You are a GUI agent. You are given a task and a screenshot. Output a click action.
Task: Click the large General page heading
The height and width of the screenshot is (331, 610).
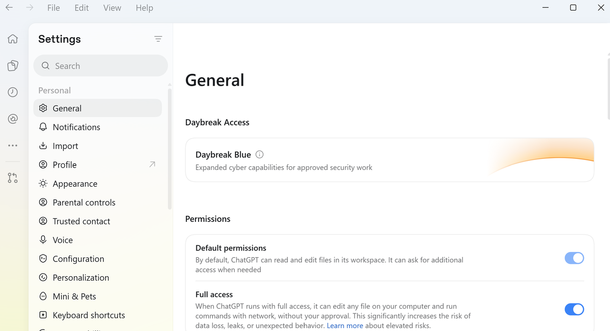point(215,80)
